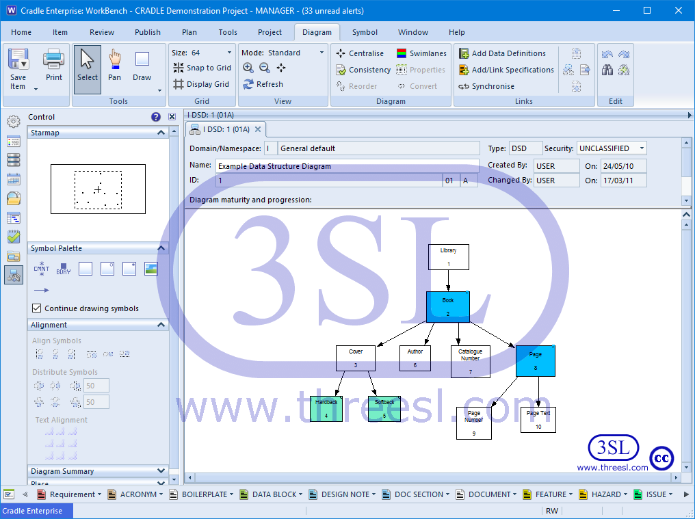Click the gear settings sidebar icon

[14, 122]
